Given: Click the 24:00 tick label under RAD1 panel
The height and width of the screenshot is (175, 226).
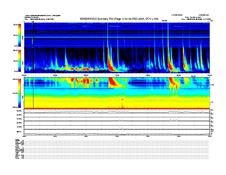Looking at the screenshot, I should (209, 75).
